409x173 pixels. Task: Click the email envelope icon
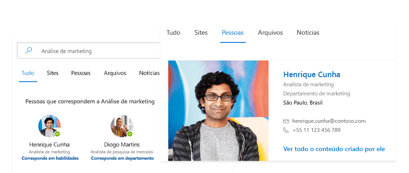pyautogui.click(x=286, y=121)
